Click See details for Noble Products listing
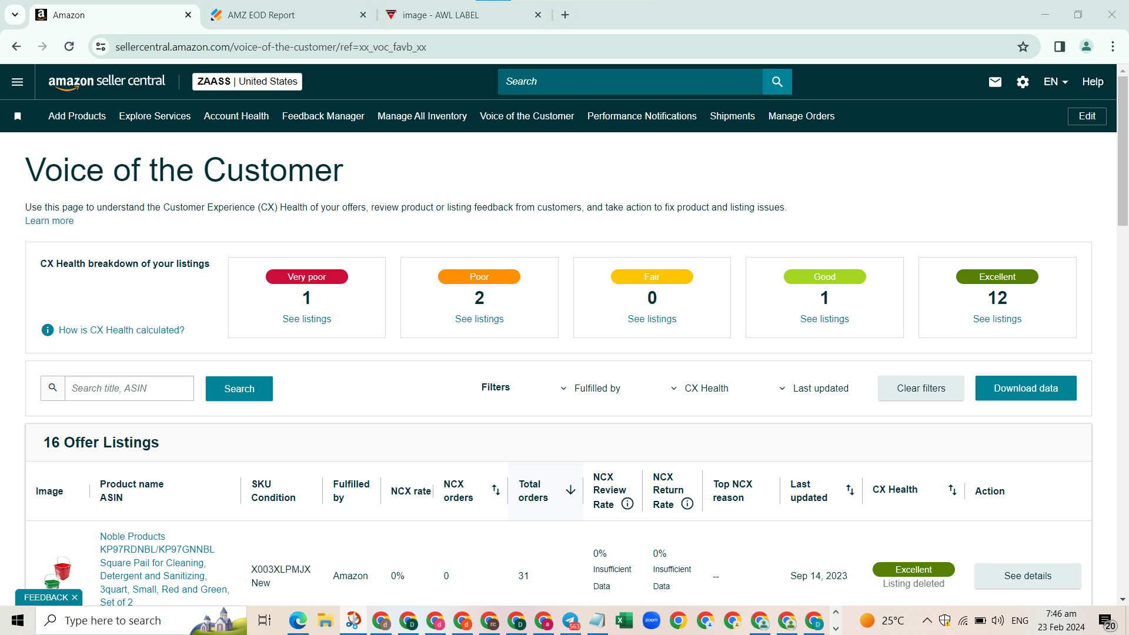Screen dimensions: 1129x635 click(x=1027, y=576)
